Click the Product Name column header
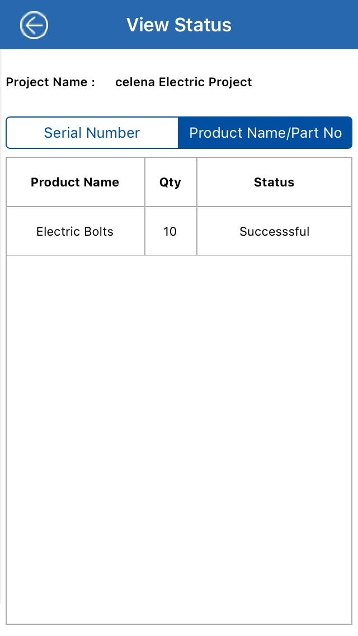The image size is (358, 636). click(x=75, y=182)
